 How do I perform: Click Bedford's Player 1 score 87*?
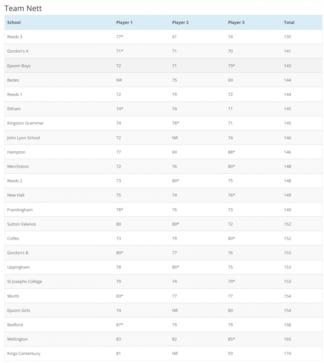pos(120,325)
